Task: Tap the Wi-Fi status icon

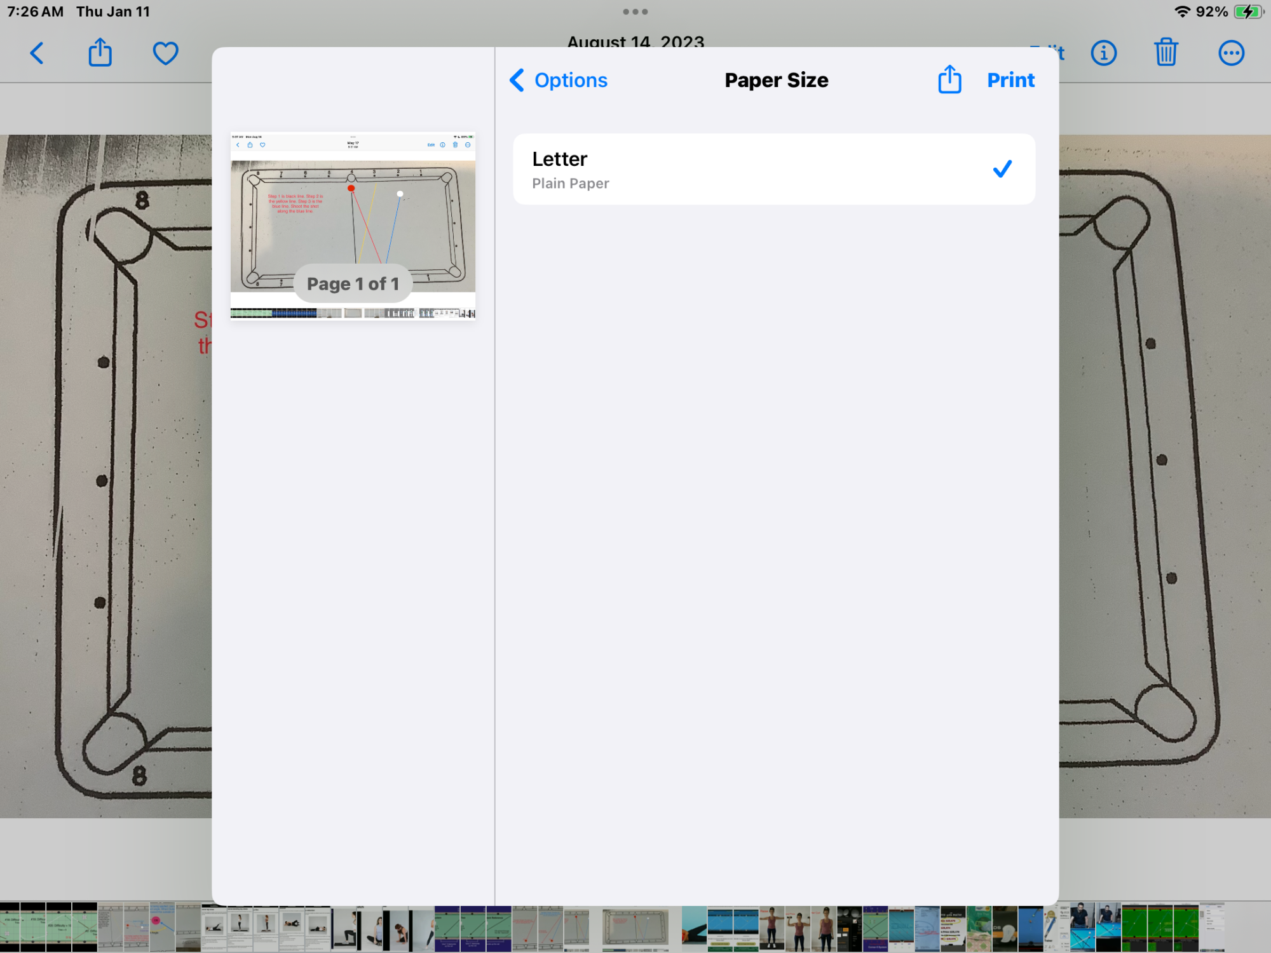Action: (x=1182, y=11)
